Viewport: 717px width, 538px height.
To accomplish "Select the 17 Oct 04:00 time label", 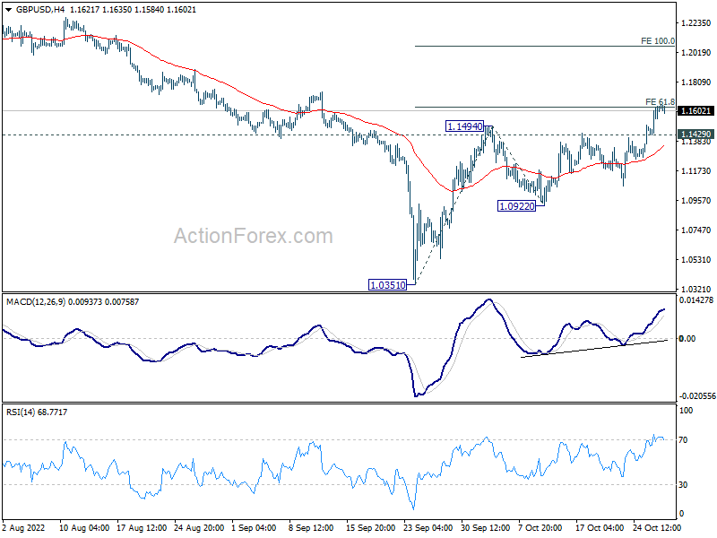I will [x=600, y=528].
